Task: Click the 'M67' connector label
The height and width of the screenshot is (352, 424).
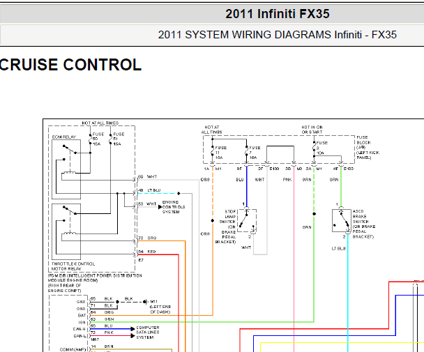Action: coord(95,339)
